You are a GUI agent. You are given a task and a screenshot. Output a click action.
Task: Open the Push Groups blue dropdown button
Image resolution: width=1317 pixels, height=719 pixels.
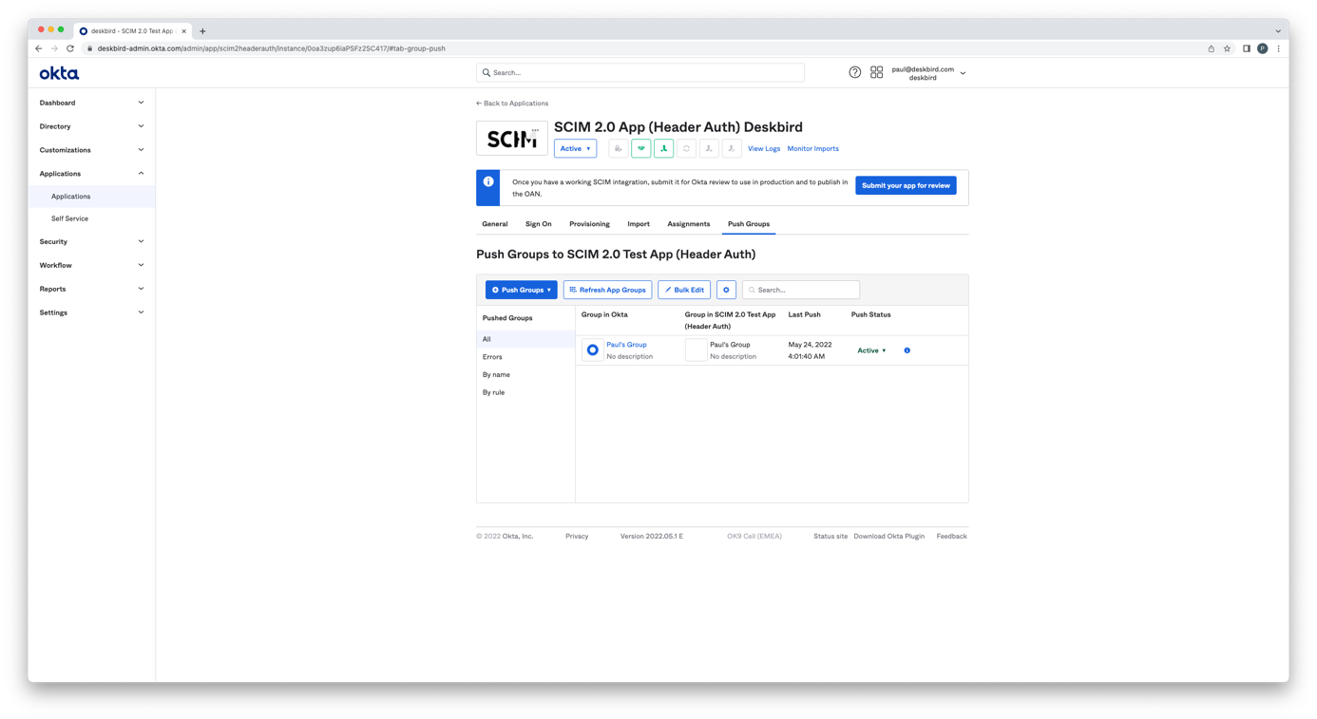coord(521,290)
